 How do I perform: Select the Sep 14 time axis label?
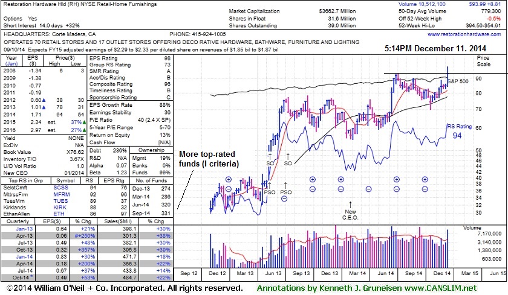pyautogui.click(x=414, y=273)
